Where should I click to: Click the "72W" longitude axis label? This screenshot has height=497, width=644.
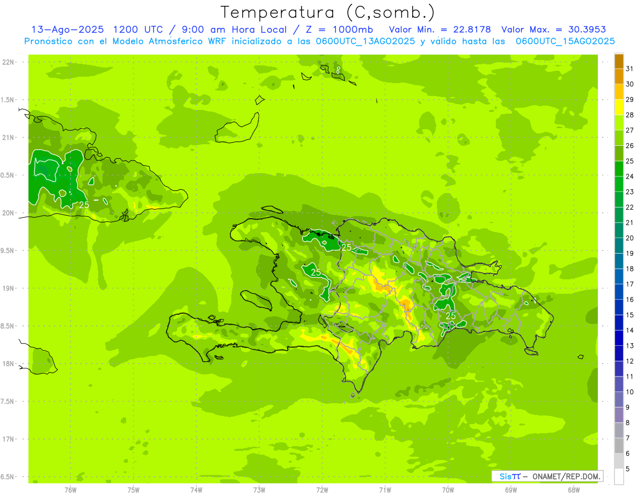(x=322, y=490)
